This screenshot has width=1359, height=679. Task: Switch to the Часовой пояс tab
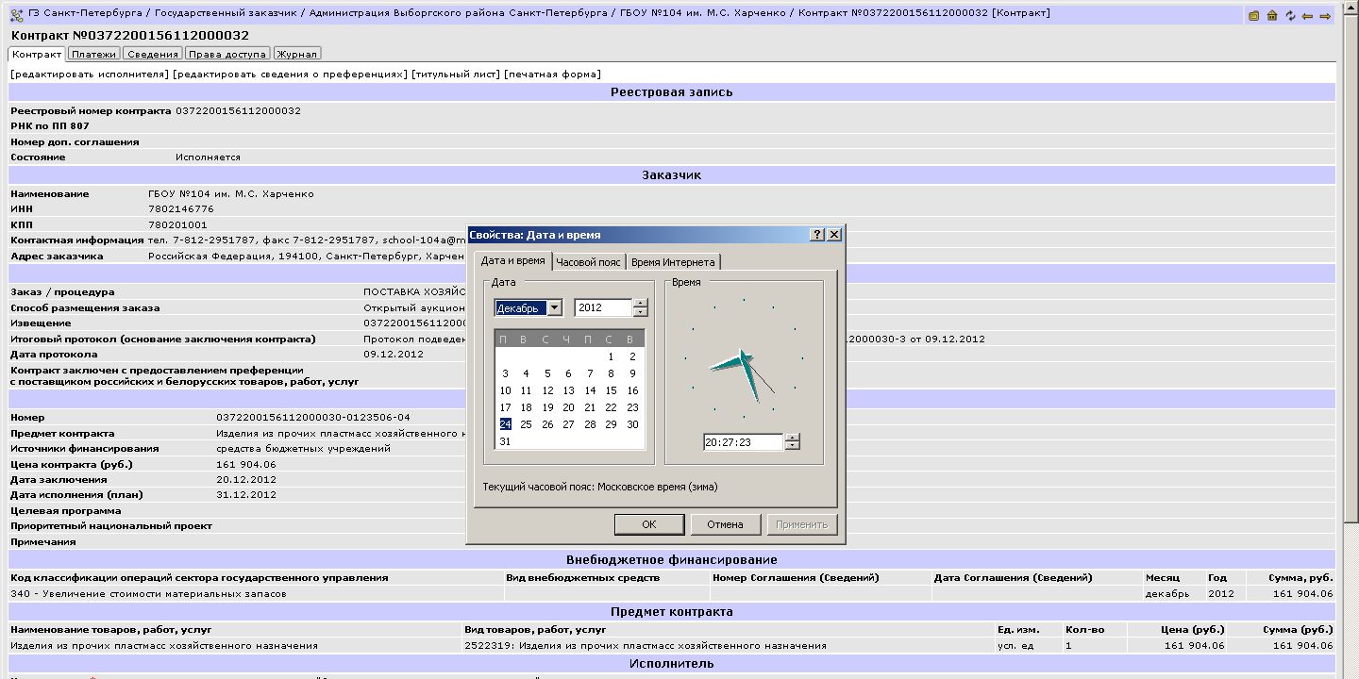pos(588,262)
